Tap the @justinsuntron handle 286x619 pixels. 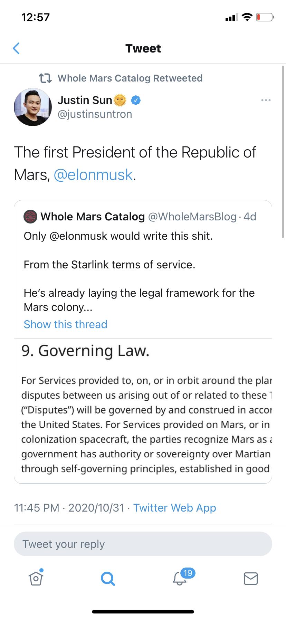(95, 114)
